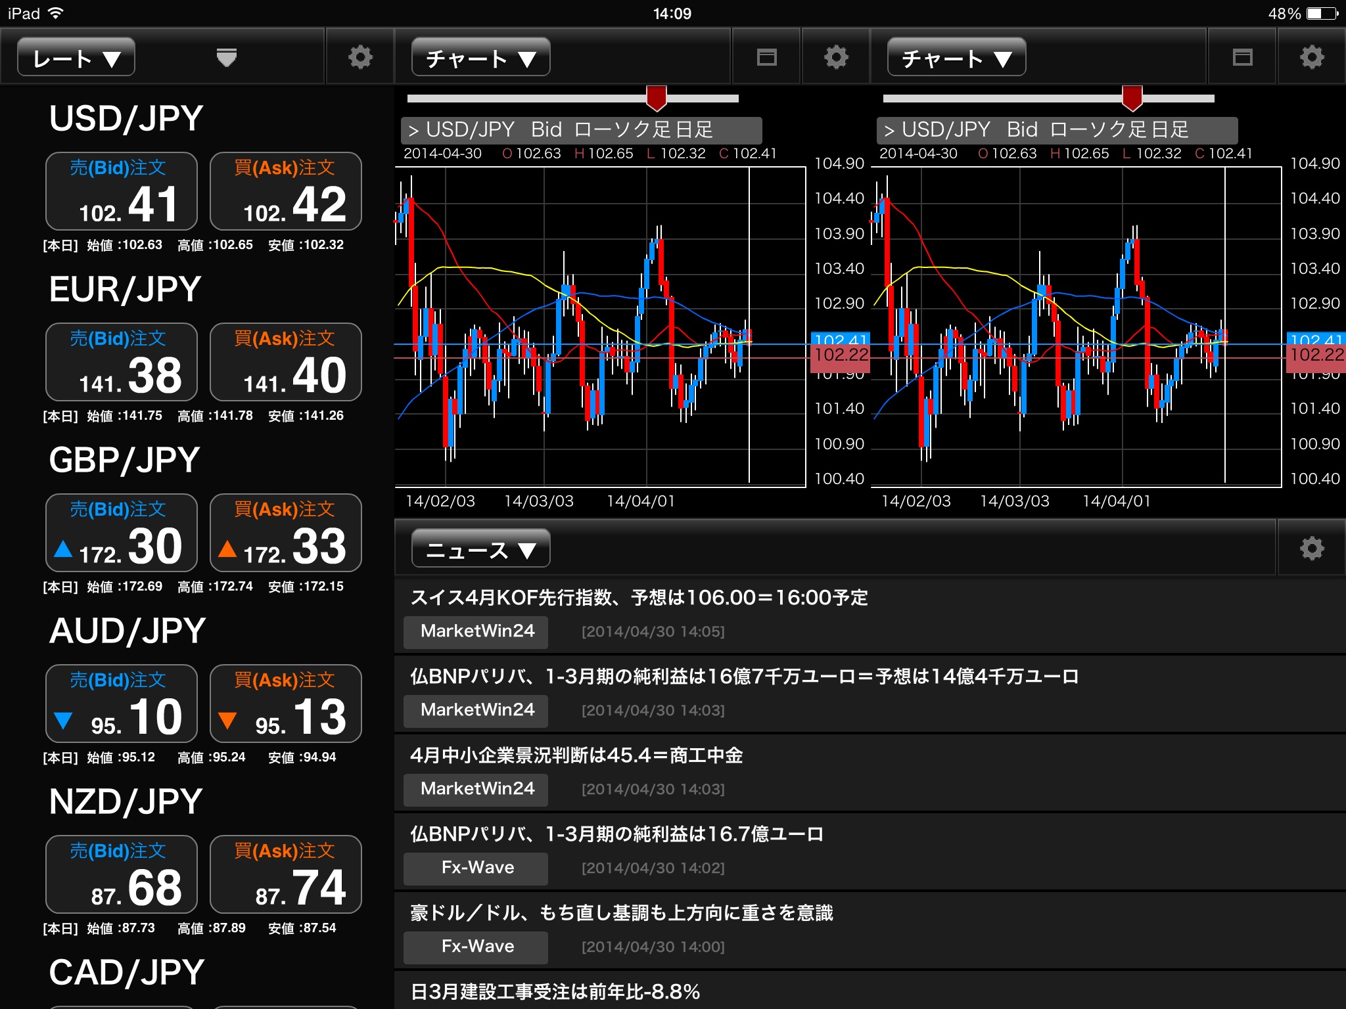The width and height of the screenshot is (1346, 1009).
Task: Open rate panel settings gear
Action: tap(360, 57)
